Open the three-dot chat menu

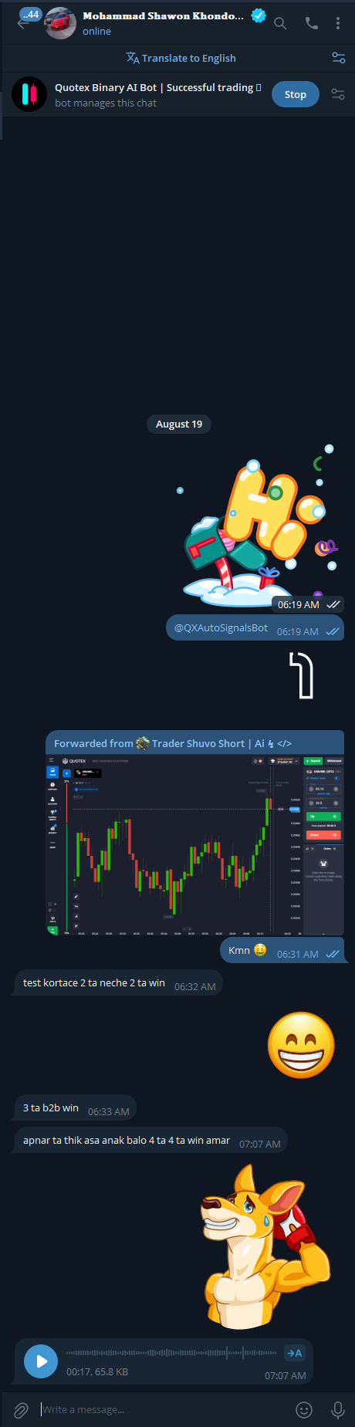click(x=338, y=23)
